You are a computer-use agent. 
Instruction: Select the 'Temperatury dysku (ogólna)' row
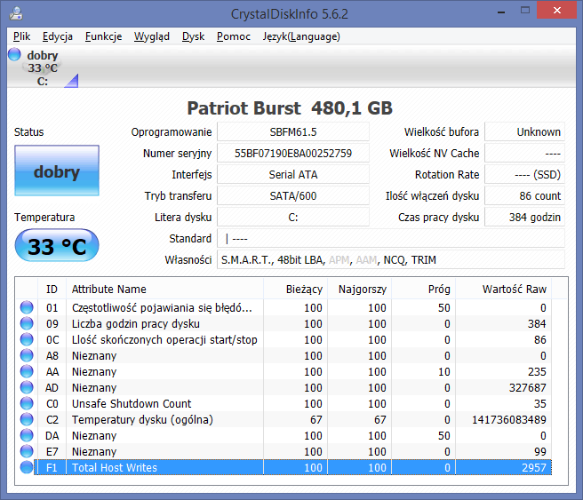(284, 419)
